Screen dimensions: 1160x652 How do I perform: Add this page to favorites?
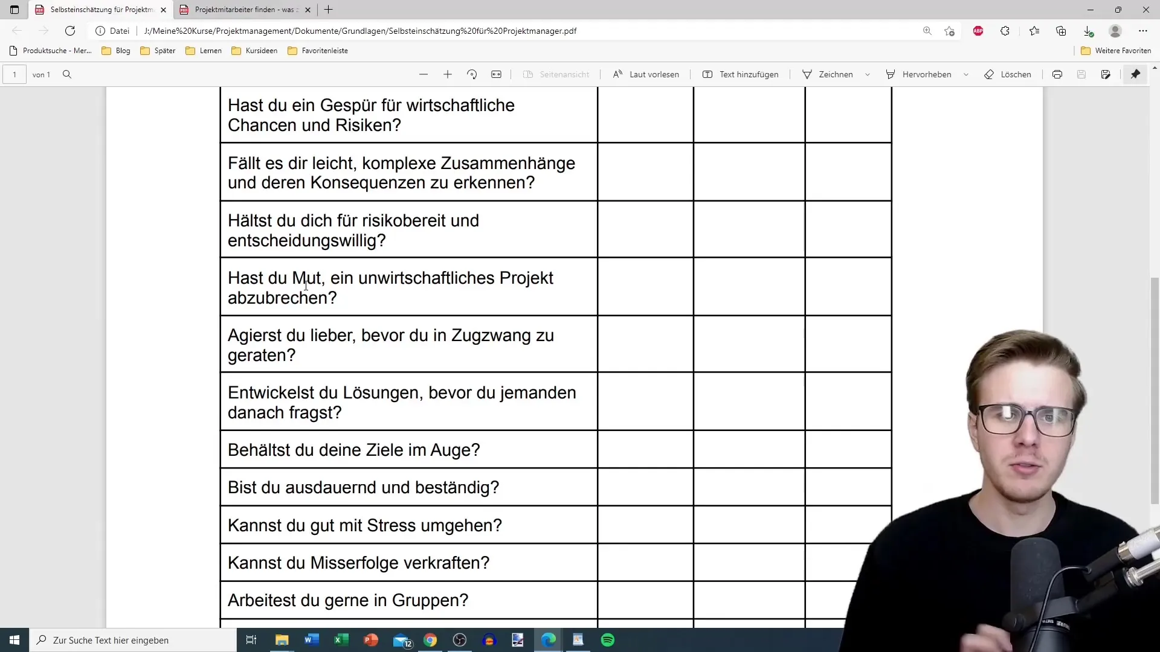(x=950, y=31)
